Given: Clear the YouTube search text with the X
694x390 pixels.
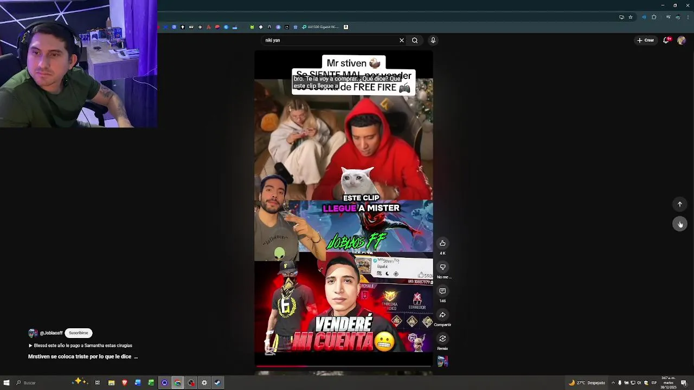Looking at the screenshot, I should 402,40.
